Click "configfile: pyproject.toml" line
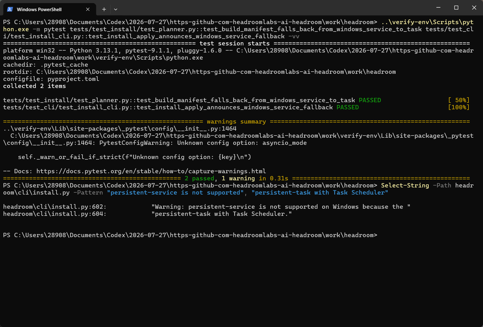 [51, 79]
